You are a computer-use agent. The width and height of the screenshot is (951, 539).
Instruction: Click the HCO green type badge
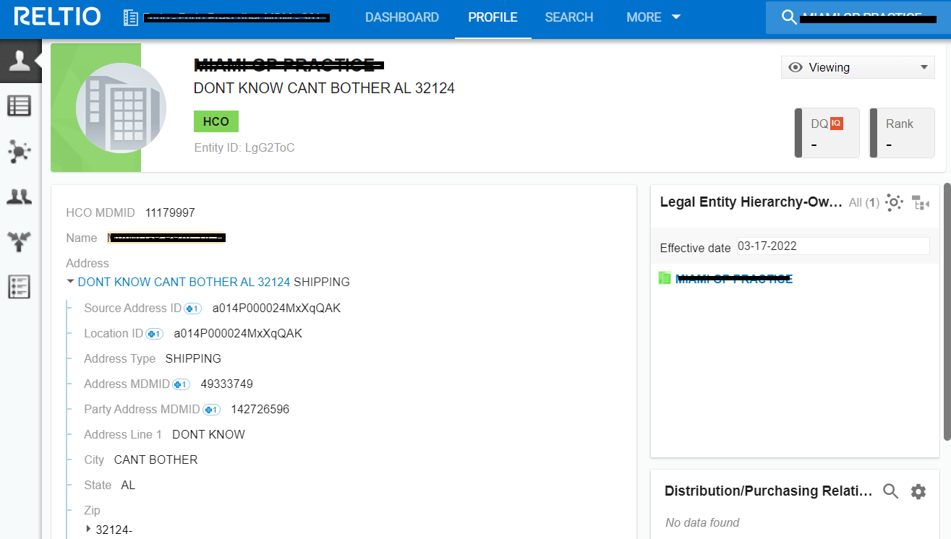point(216,121)
